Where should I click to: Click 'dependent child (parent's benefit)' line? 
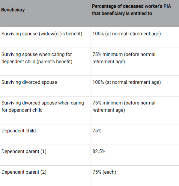(37, 62)
